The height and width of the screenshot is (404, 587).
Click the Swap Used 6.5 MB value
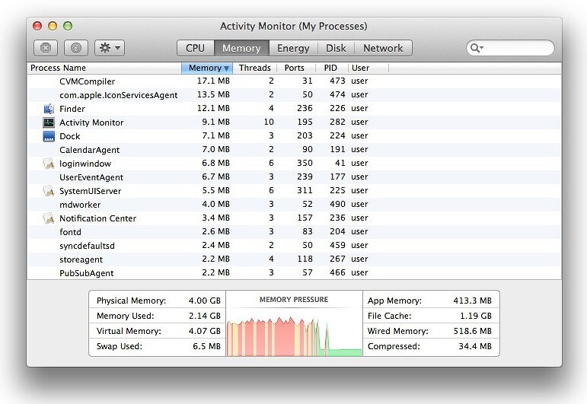(x=206, y=346)
